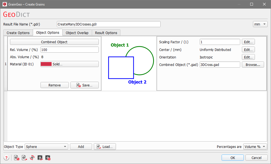Open help with the question mark icon
Screen dimensions: 271x164
6,158
